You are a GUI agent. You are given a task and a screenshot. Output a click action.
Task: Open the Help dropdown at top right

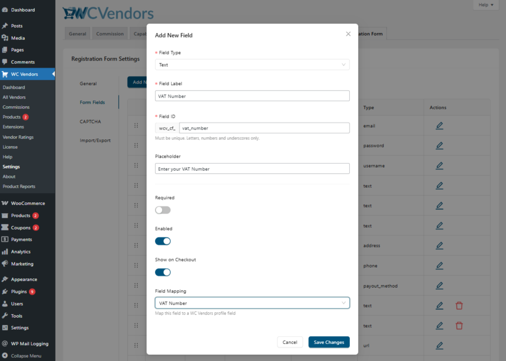(486, 5)
